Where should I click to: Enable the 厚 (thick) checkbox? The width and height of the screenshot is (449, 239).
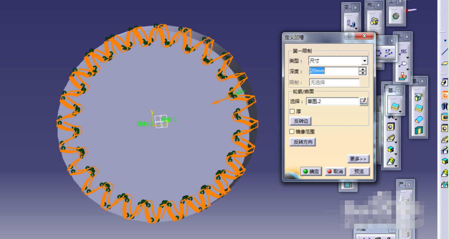pos(292,112)
